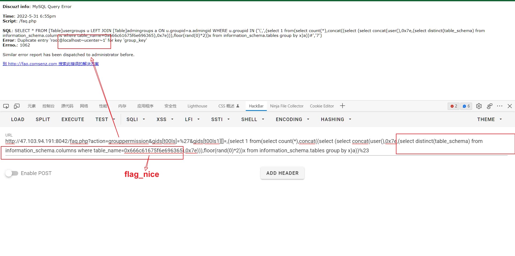The width and height of the screenshot is (515, 256).
Task: Click the time value 2022-5-31 6:55pm
Action: pos(36,16)
